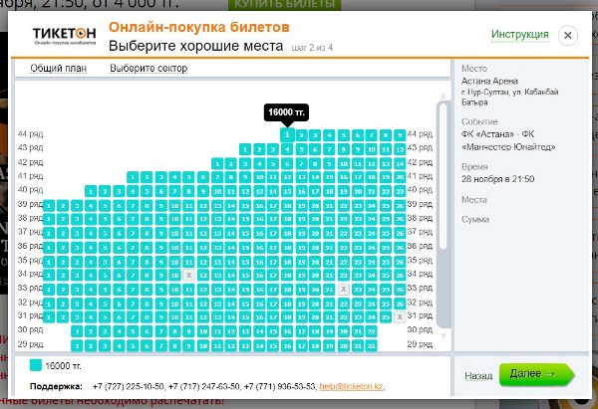This screenshot has width=598, height=409.
Task: Choose seat 26 in row 38
Action: [x=400, y=219]
